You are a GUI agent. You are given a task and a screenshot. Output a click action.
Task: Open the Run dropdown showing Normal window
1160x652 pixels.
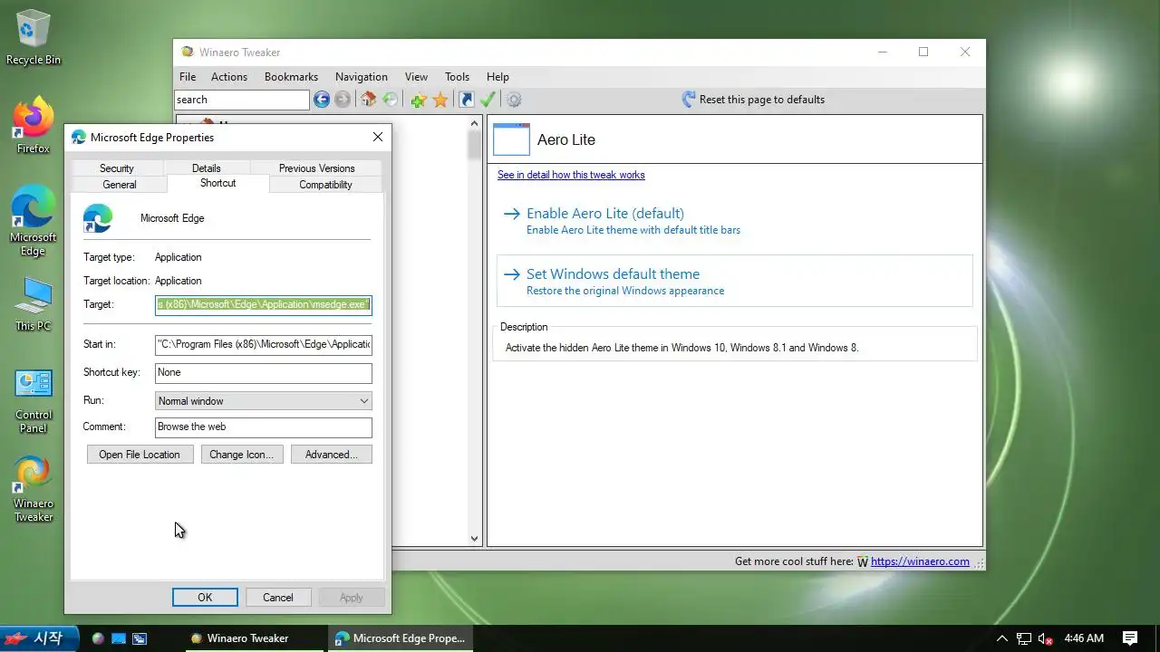[263, 401]
